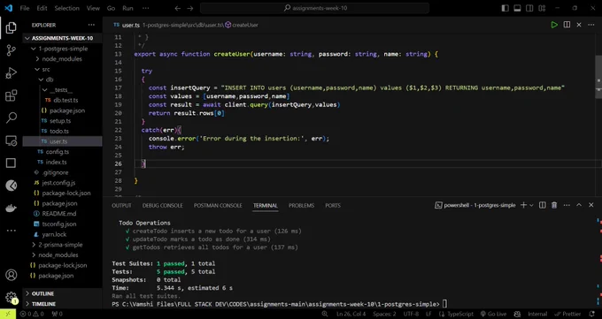This screenshot has height=319, width=602.
Task: Collapse the 1-postgres-simple folder
Action: 62,49
